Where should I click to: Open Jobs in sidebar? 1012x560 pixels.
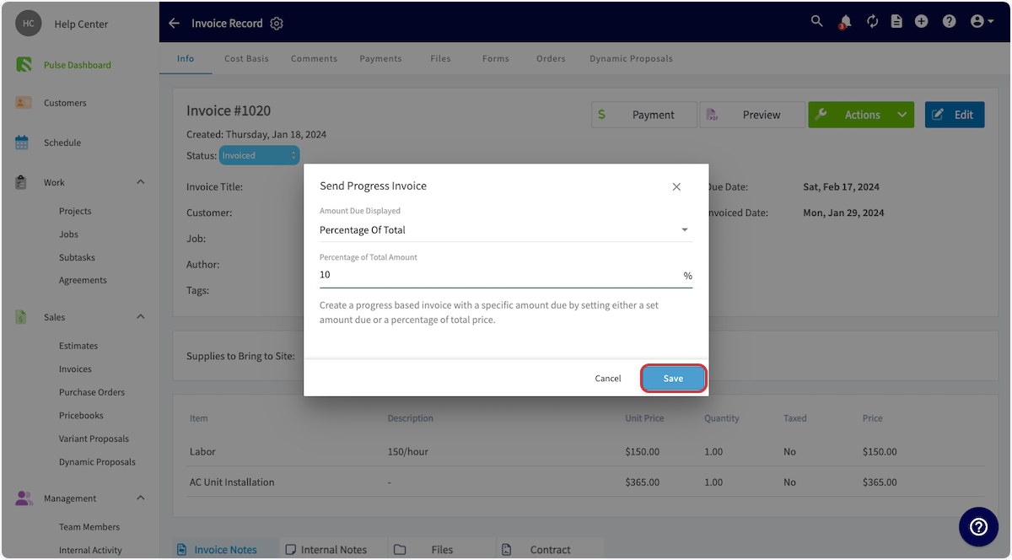[x=68, y=234]
